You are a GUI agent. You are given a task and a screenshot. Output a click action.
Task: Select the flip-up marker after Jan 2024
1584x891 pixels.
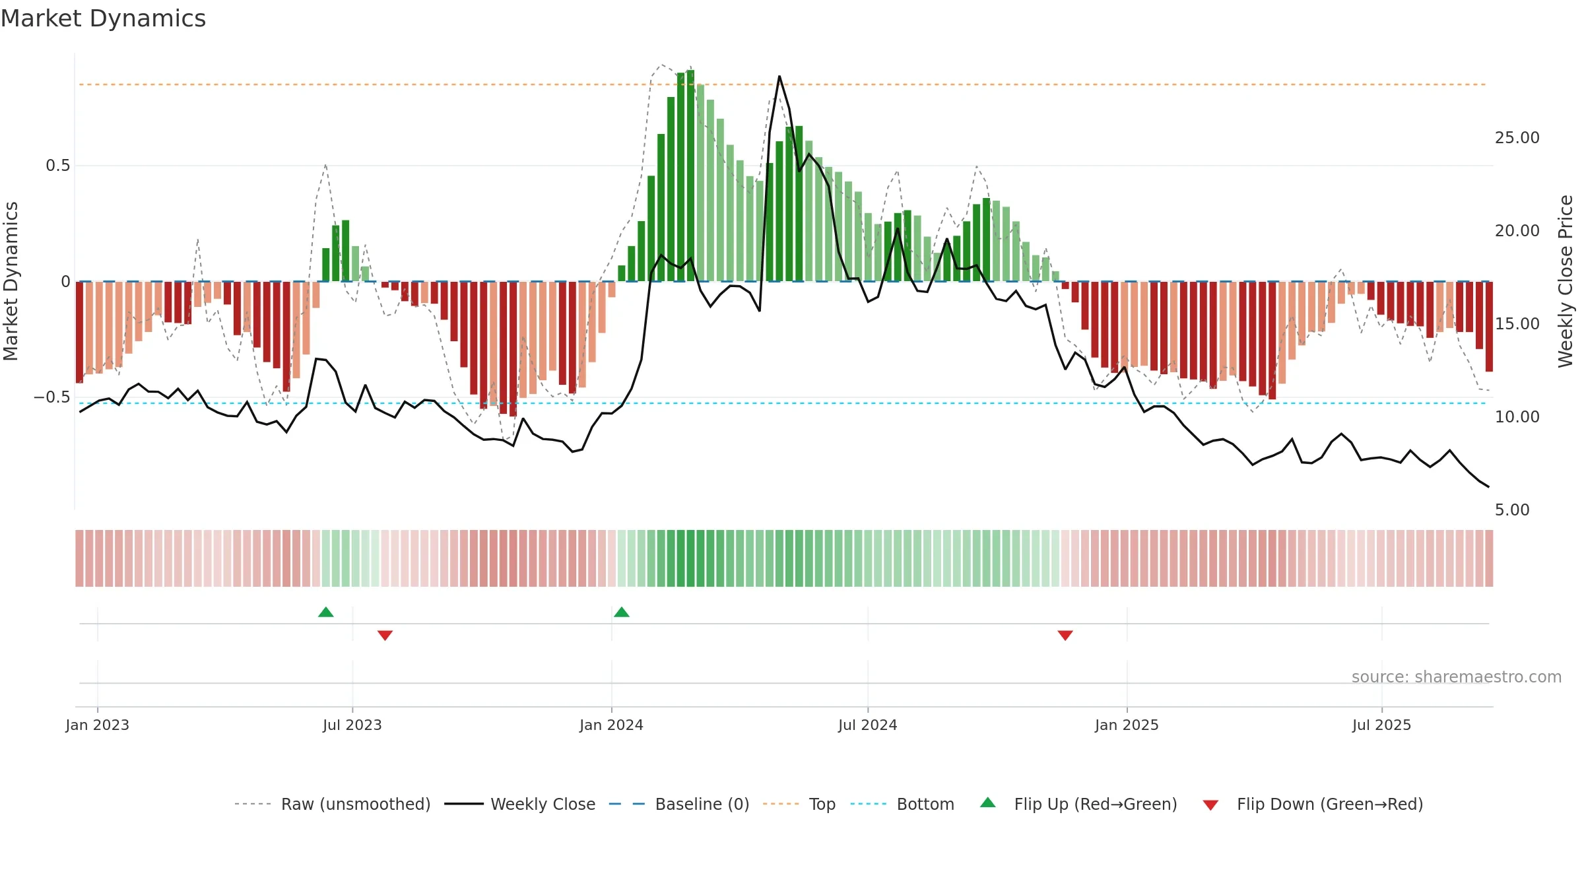tap(622, 612)
